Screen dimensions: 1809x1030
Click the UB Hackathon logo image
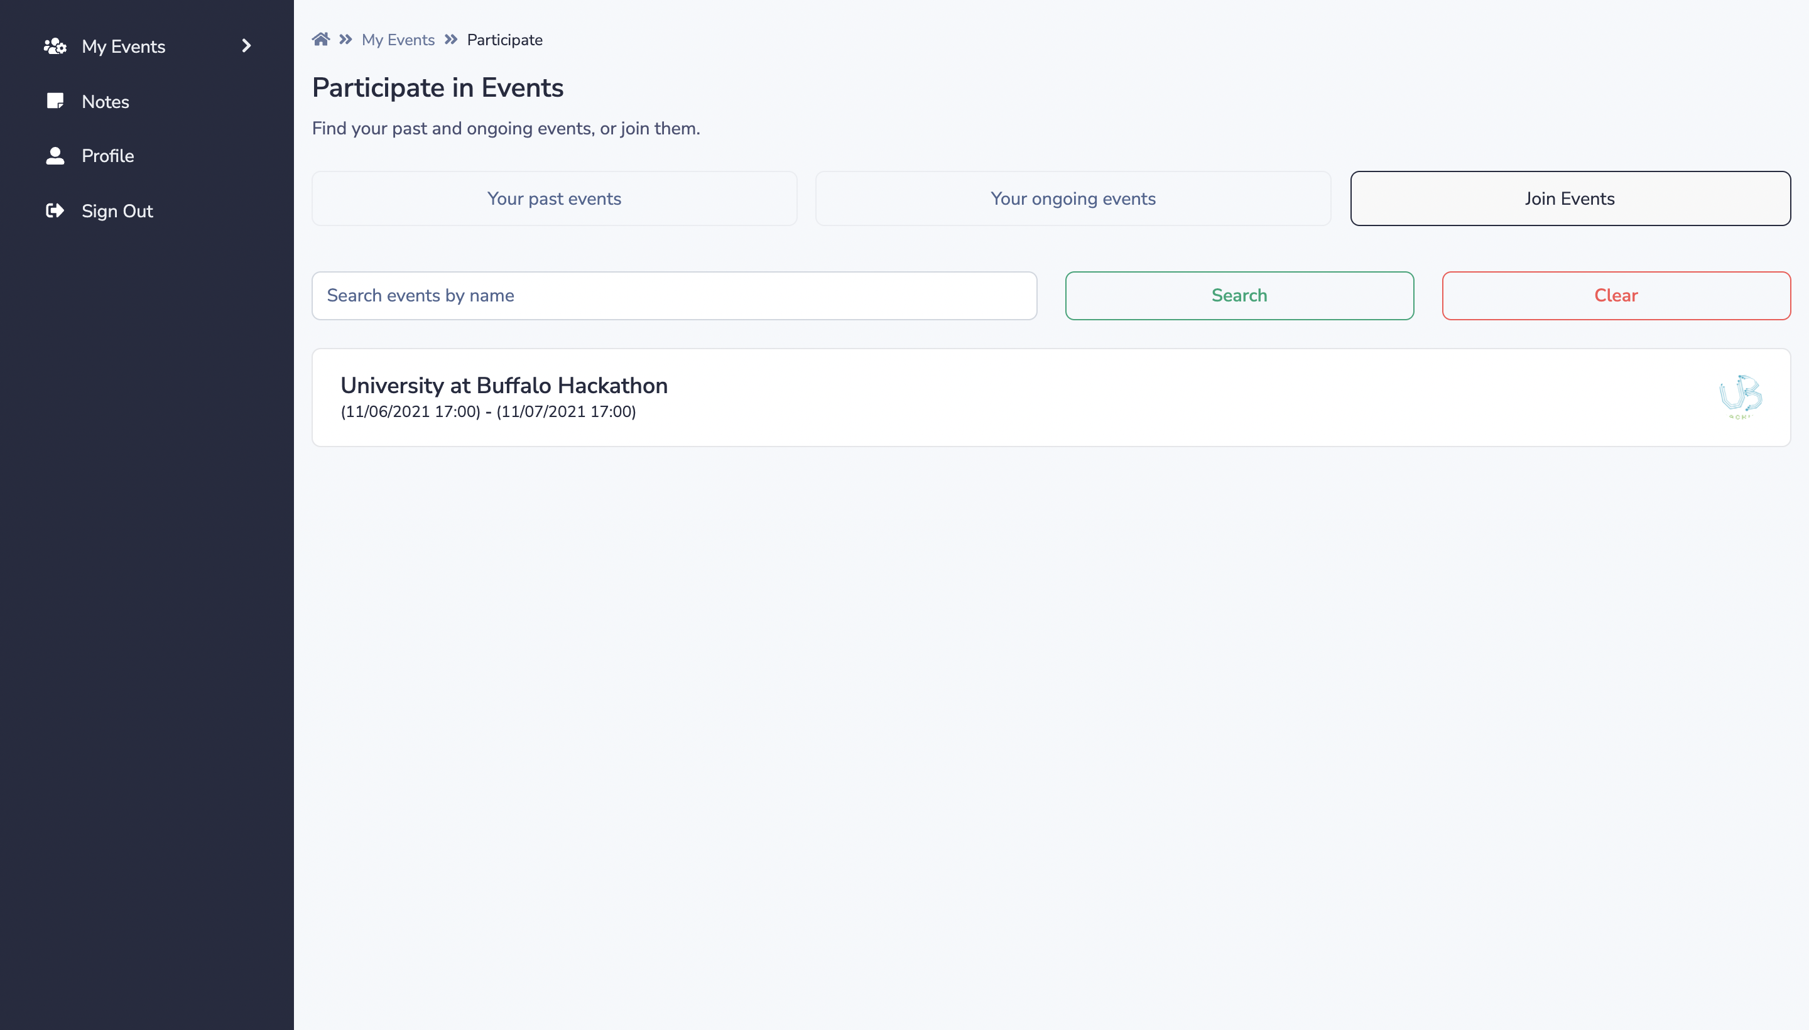coord(1740,396)
